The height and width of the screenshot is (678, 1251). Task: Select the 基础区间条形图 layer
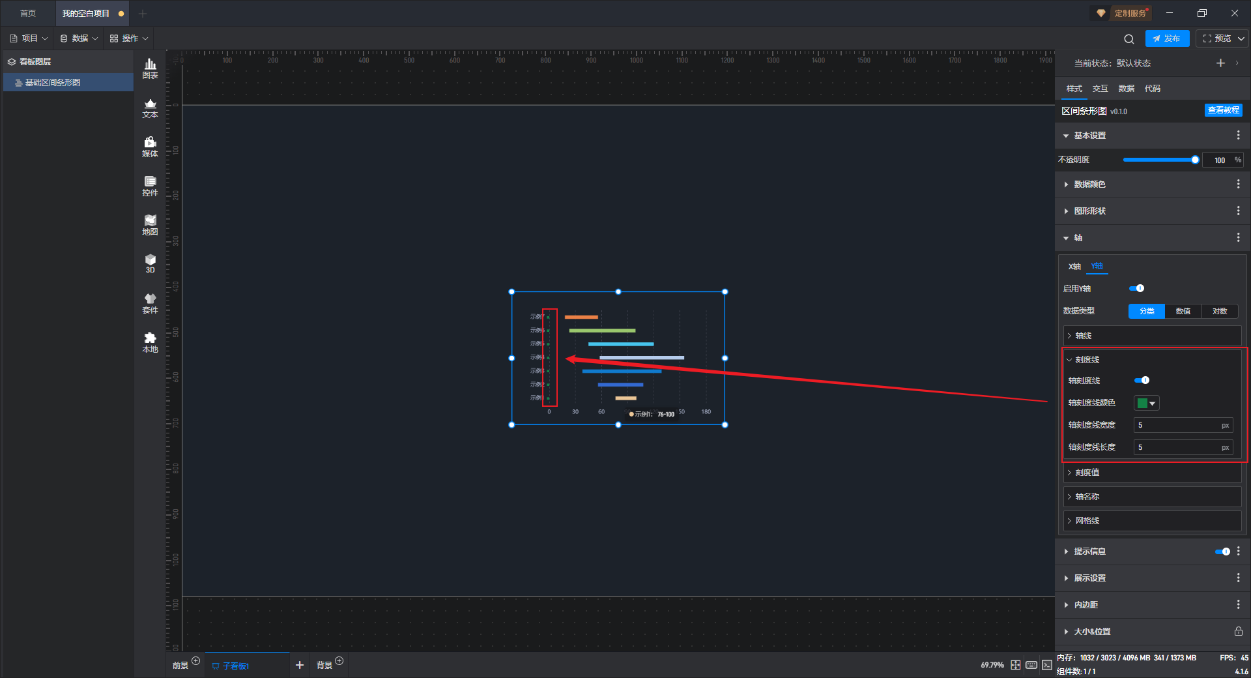(68, 83)
